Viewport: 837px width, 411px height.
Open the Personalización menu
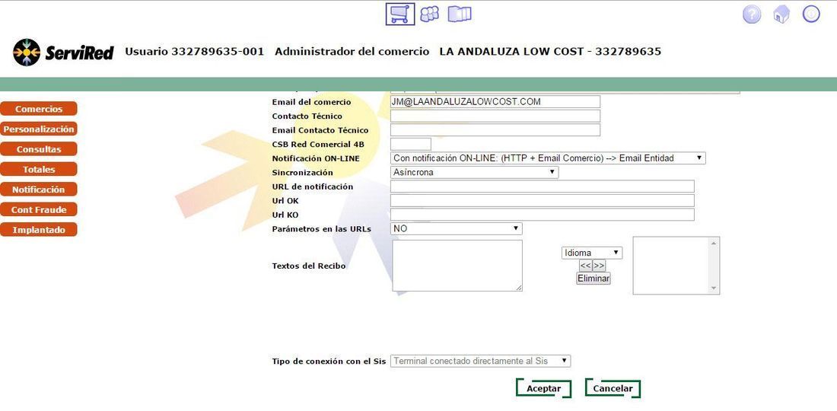point(39,129)
